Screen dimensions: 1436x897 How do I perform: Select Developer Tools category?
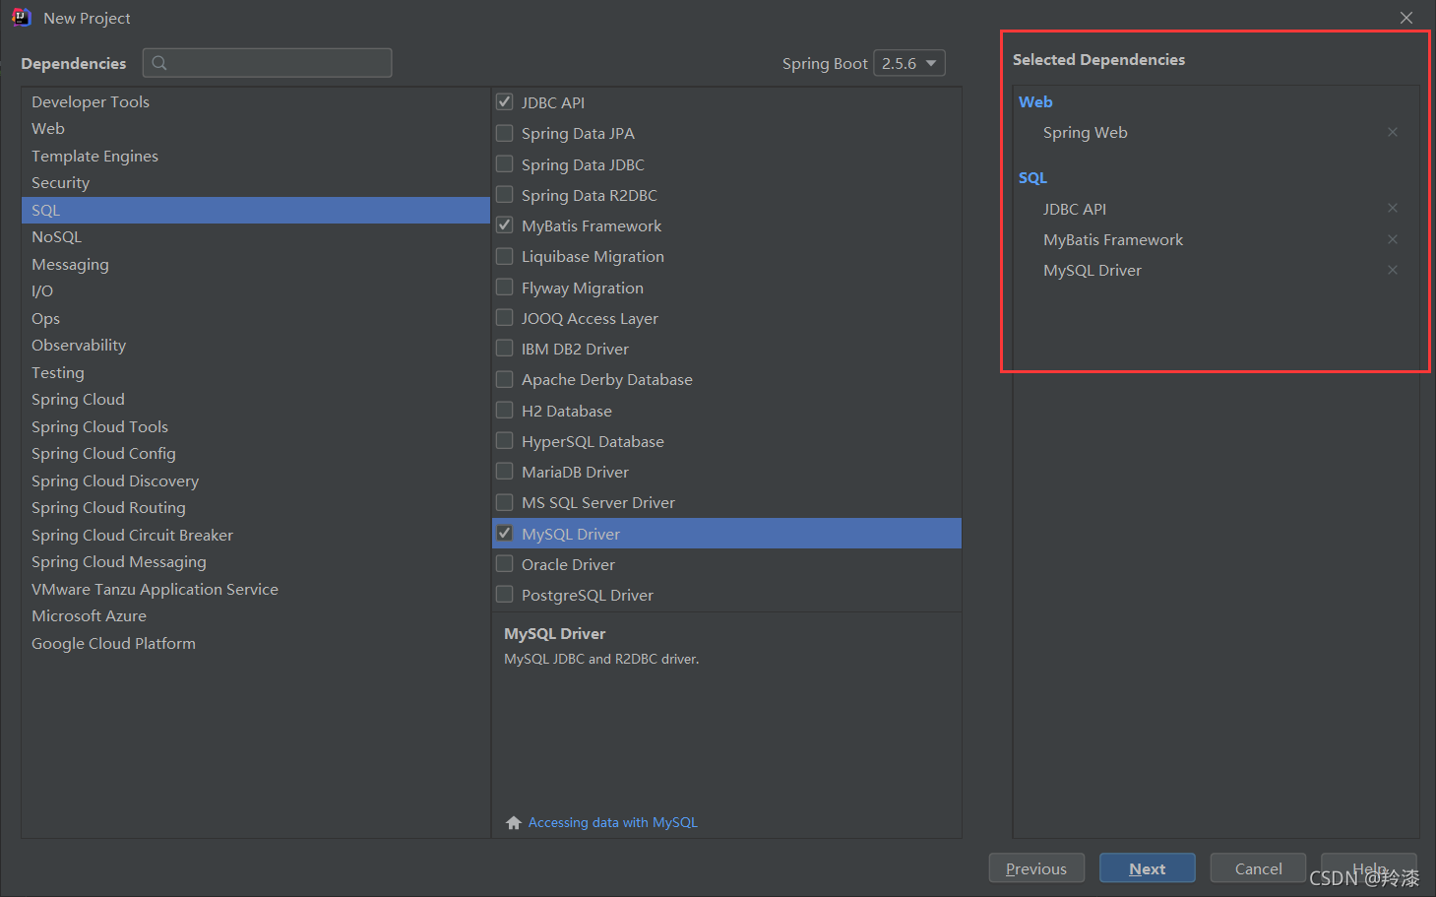256,101
